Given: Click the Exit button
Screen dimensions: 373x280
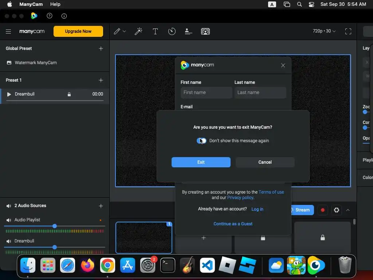Looking at the screenshot, I should [201, 162].
